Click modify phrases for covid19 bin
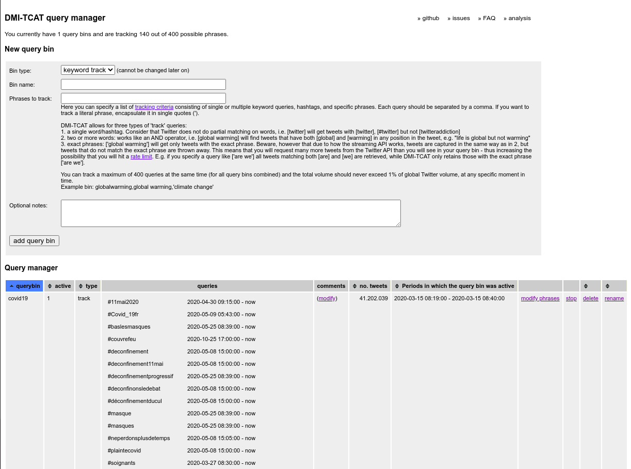 point(540,298)
